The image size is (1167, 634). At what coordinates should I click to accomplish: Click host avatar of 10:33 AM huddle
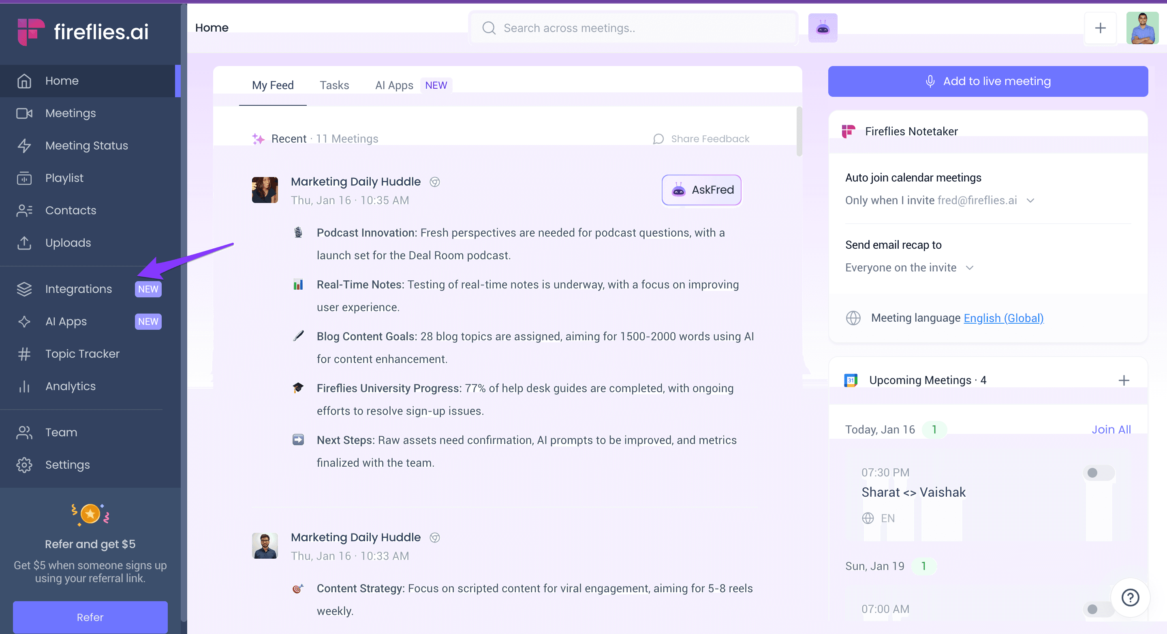[265, 546]
